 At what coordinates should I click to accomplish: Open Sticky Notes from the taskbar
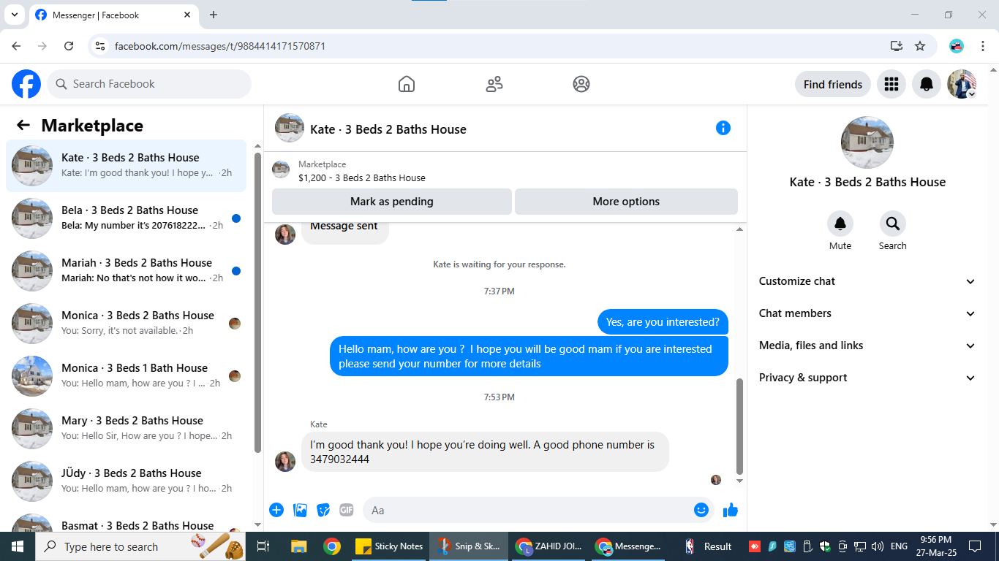click(x=389, y=546)
